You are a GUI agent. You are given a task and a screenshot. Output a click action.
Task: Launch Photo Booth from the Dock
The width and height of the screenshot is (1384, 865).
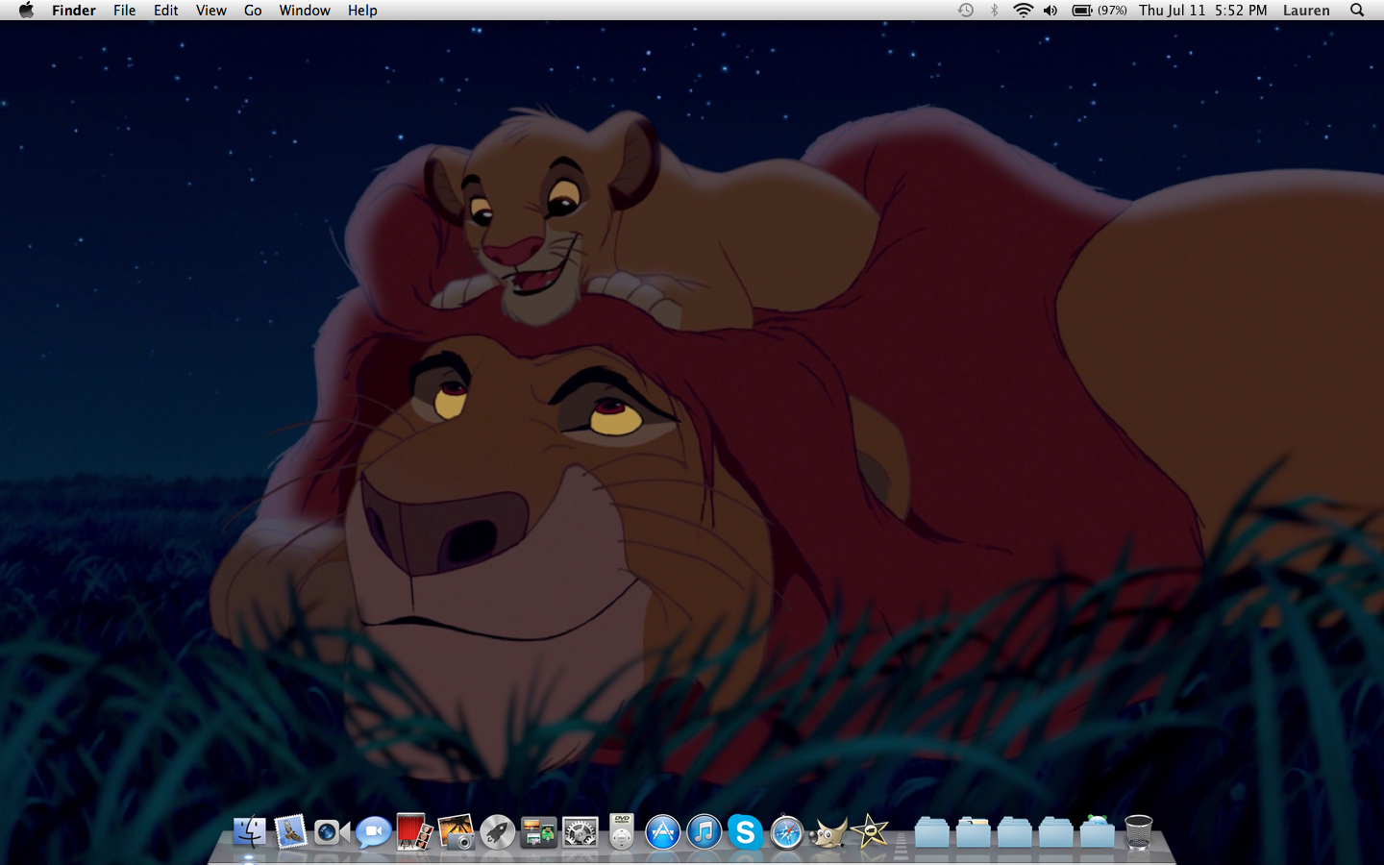(x=414, y=831)
